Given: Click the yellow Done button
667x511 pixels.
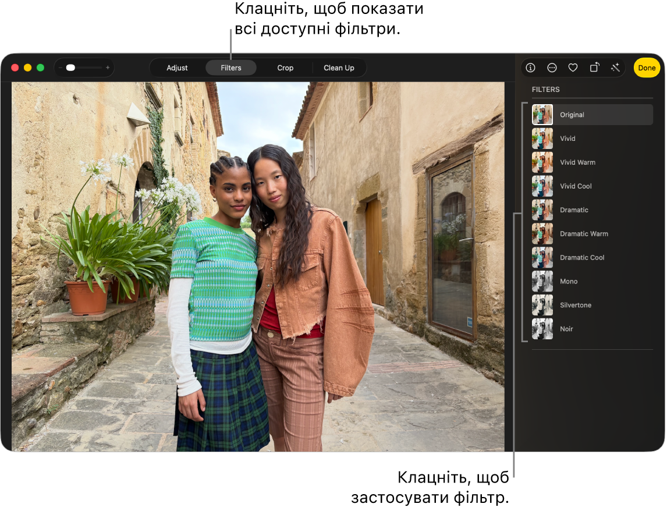Looking at the screenshot, I should tap(647, 68).
